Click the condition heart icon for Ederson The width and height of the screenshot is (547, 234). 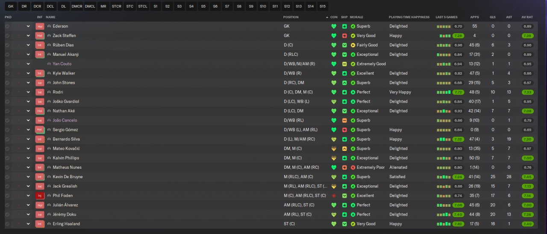[x=334, y=26]
